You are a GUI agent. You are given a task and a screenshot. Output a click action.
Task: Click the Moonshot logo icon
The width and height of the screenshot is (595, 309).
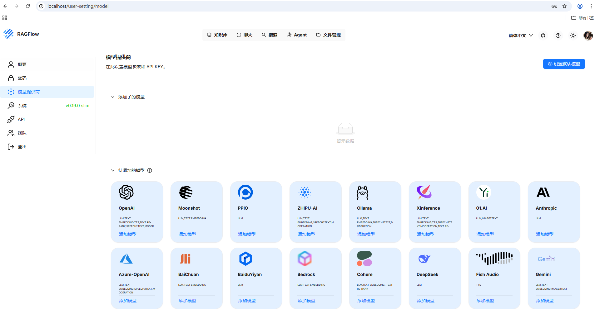186,192
